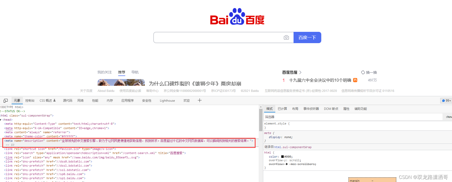Viewport: 452px width, 182px height.
Task: Open the 帮助中心 footer link
Action: coord(152,91)
